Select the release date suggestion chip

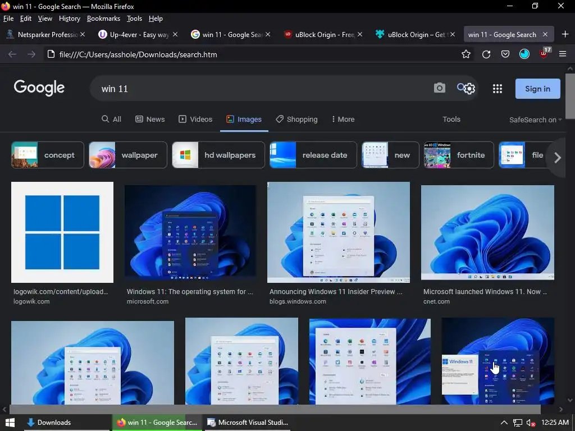(313, 155)
